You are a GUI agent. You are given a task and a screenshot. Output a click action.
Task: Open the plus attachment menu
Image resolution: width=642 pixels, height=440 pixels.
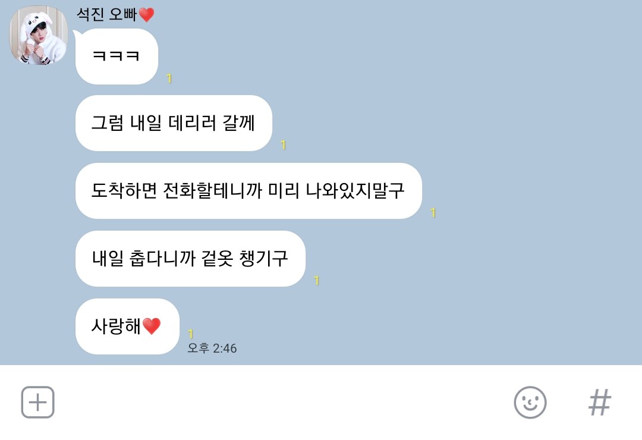(37, 402)
